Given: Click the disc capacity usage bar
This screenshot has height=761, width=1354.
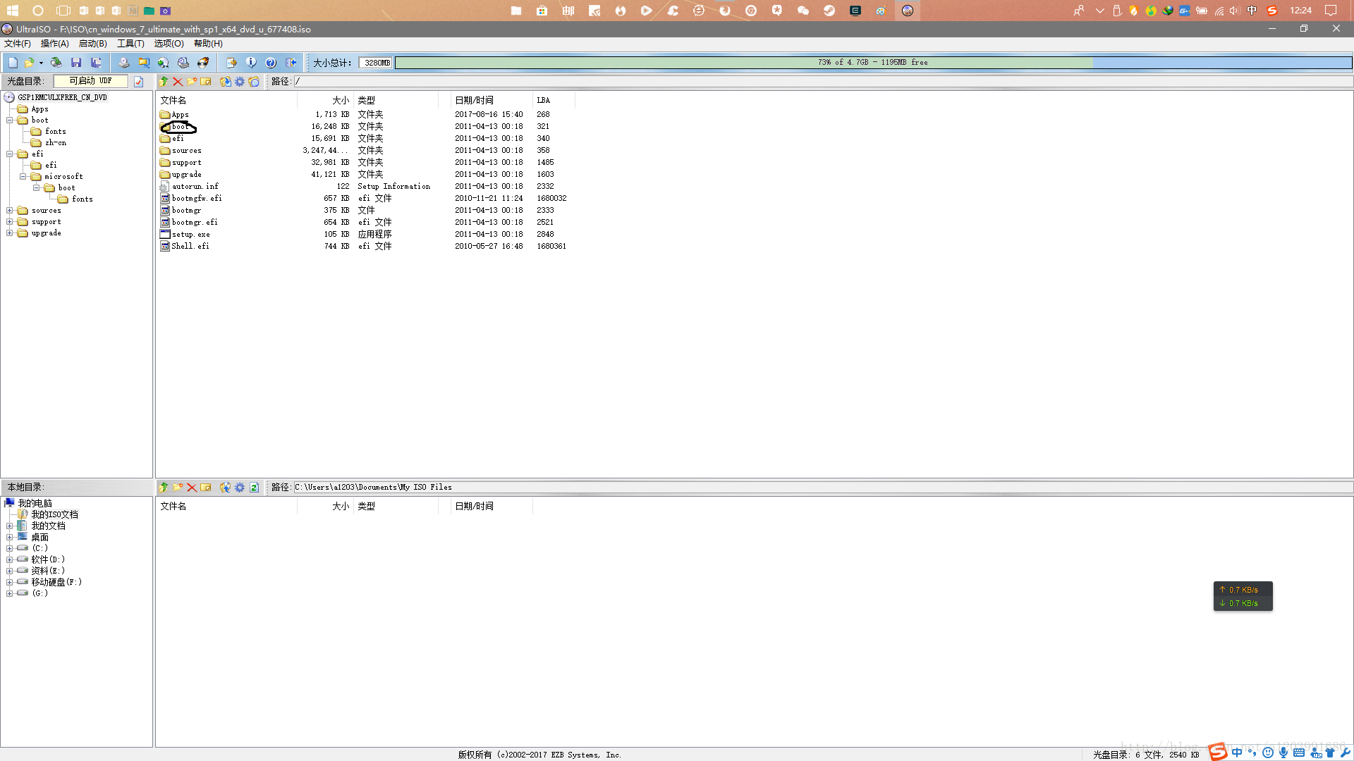Looking at the screenshot, I should pos(872,63).
